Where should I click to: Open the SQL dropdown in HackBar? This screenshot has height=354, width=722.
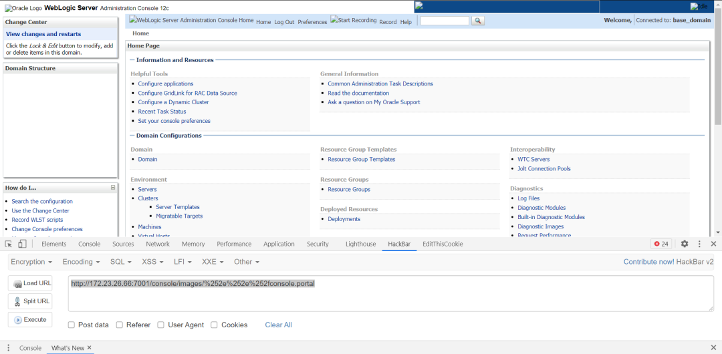pyautogui.click(x=120, y=261)
